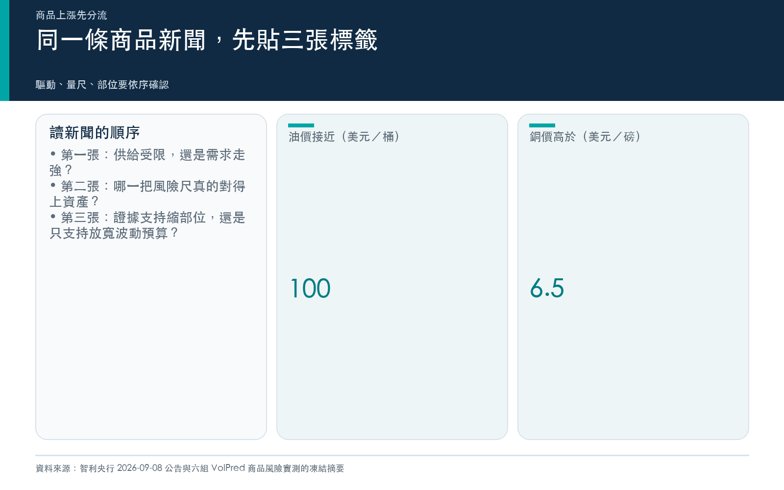Select the label 銅價高於（美元／磅）
The width and height of the screenshot is (784, 490).
pyautogui.click(x=586, y=137)
